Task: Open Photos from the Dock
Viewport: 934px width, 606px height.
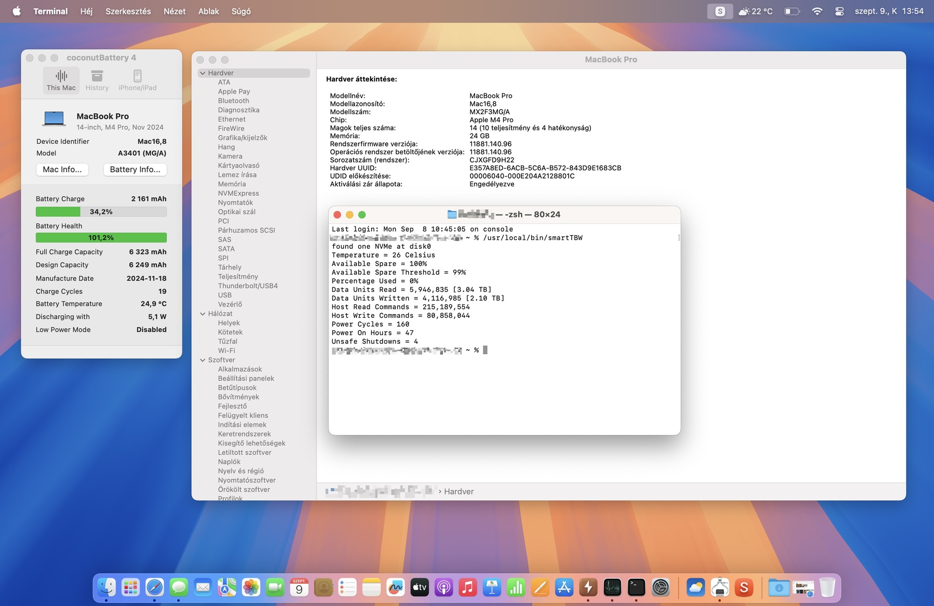Action: pos(251,587)
